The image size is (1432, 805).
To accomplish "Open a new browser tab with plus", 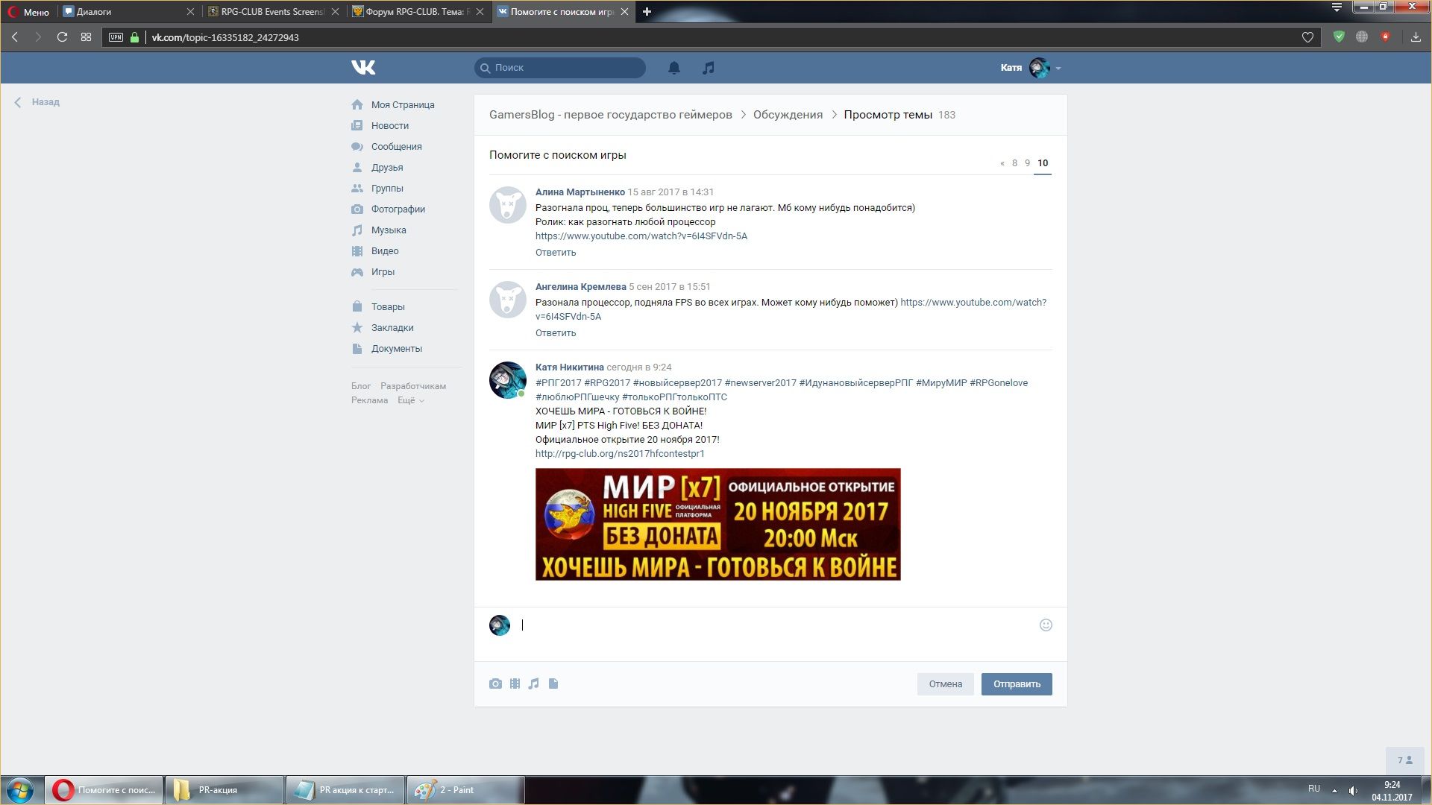I will pyautogui.click(x=647, y=11).
